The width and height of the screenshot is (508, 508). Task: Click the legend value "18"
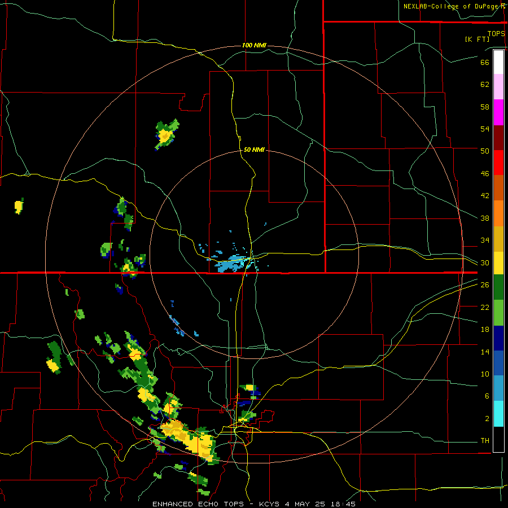[x=485, y=330]
